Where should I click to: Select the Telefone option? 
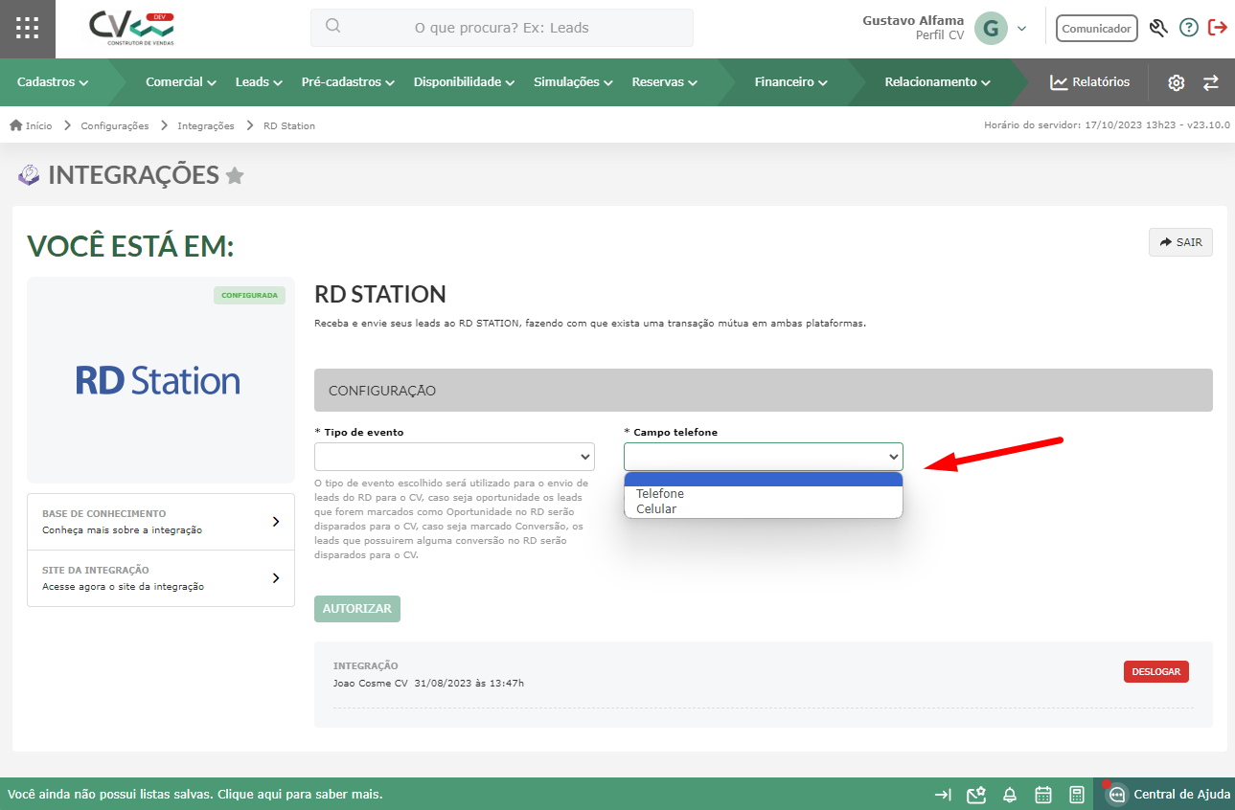point(764,494)
